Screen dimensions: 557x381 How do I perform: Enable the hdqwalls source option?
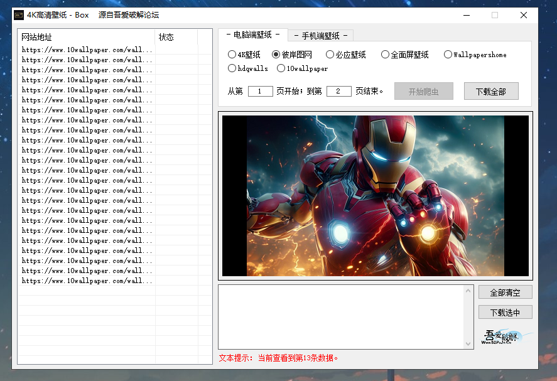tap(232, 68)
